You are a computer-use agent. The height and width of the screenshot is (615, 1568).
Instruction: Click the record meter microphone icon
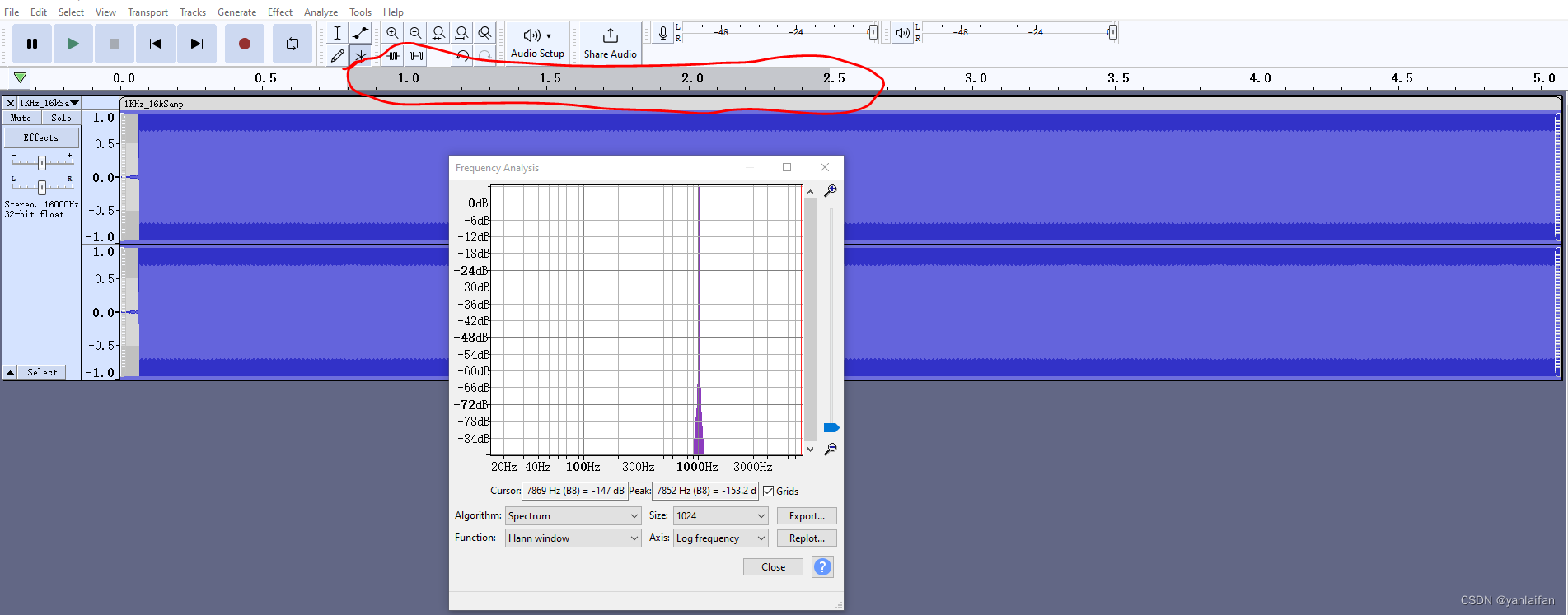pos(662,33)
